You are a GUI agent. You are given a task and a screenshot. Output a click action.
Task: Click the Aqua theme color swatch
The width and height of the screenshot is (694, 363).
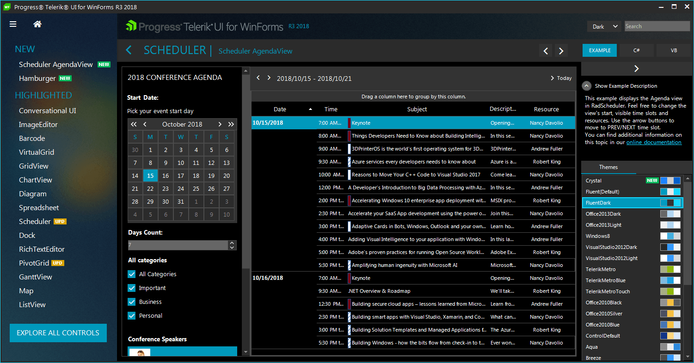pyautogui.click(x=670, y=347)
